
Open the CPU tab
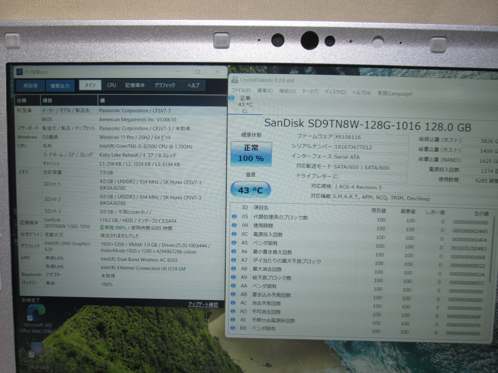click(111, 85)
